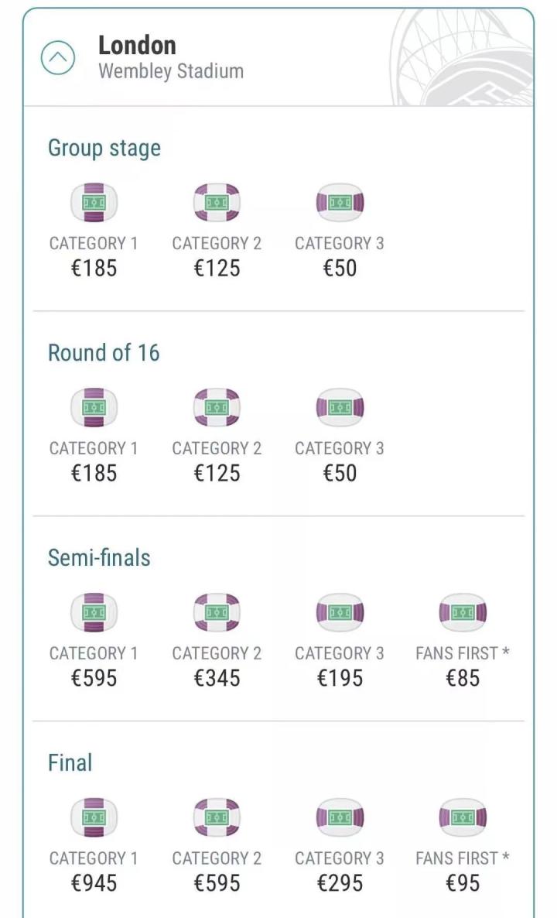The image size is (557, 918).
Task: Select the Final €595 Category 2 price
Action: [217, 883]
